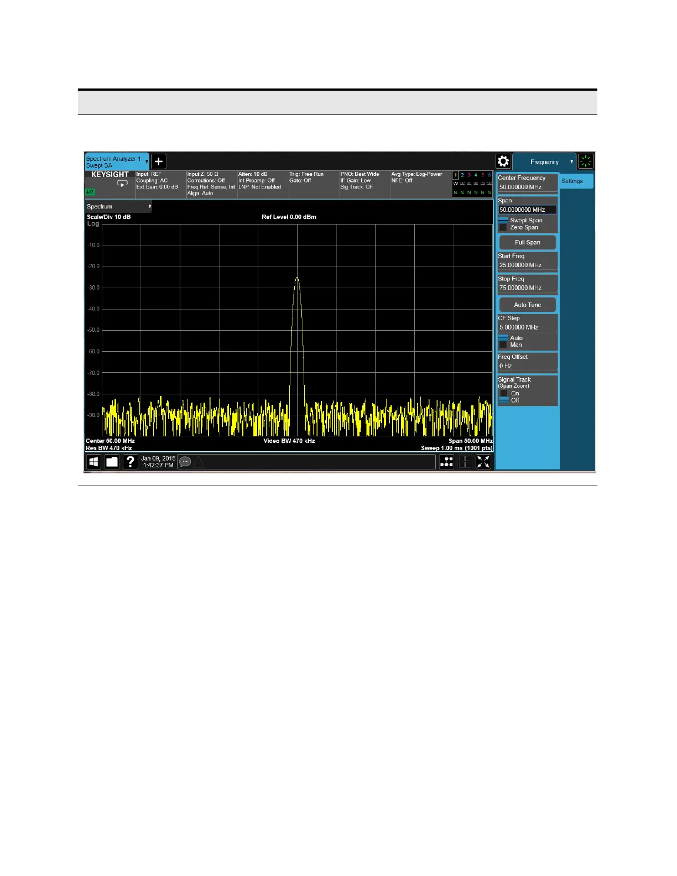Open the system settings gear
Image resolution: width=677 pixels, height=876 pixels.
coord(503,161)
